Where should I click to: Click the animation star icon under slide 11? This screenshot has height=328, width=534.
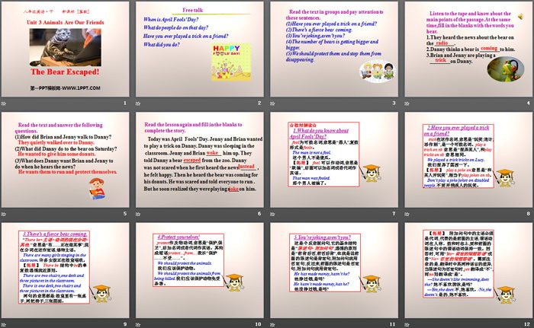272,325
